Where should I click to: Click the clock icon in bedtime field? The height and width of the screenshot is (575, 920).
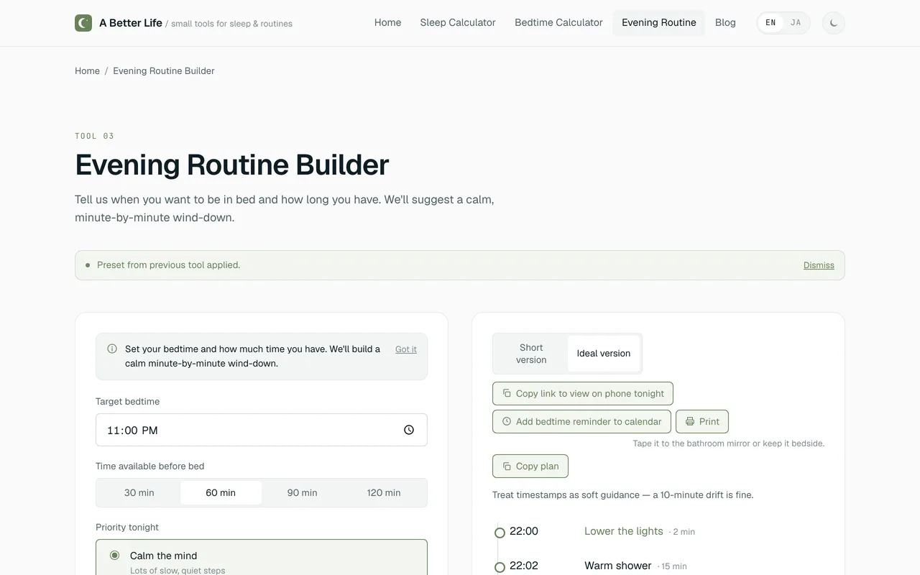409,430
